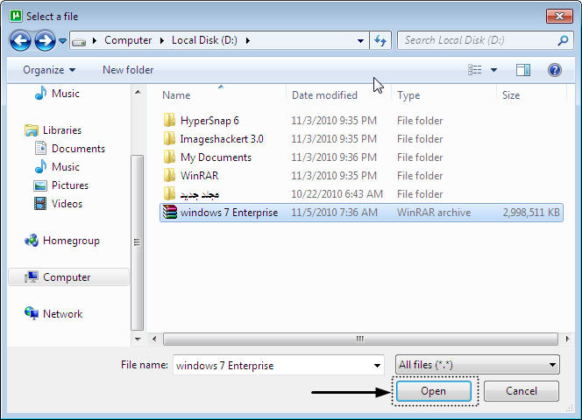Open Libraries in navigation pane

tap(62, 130)
